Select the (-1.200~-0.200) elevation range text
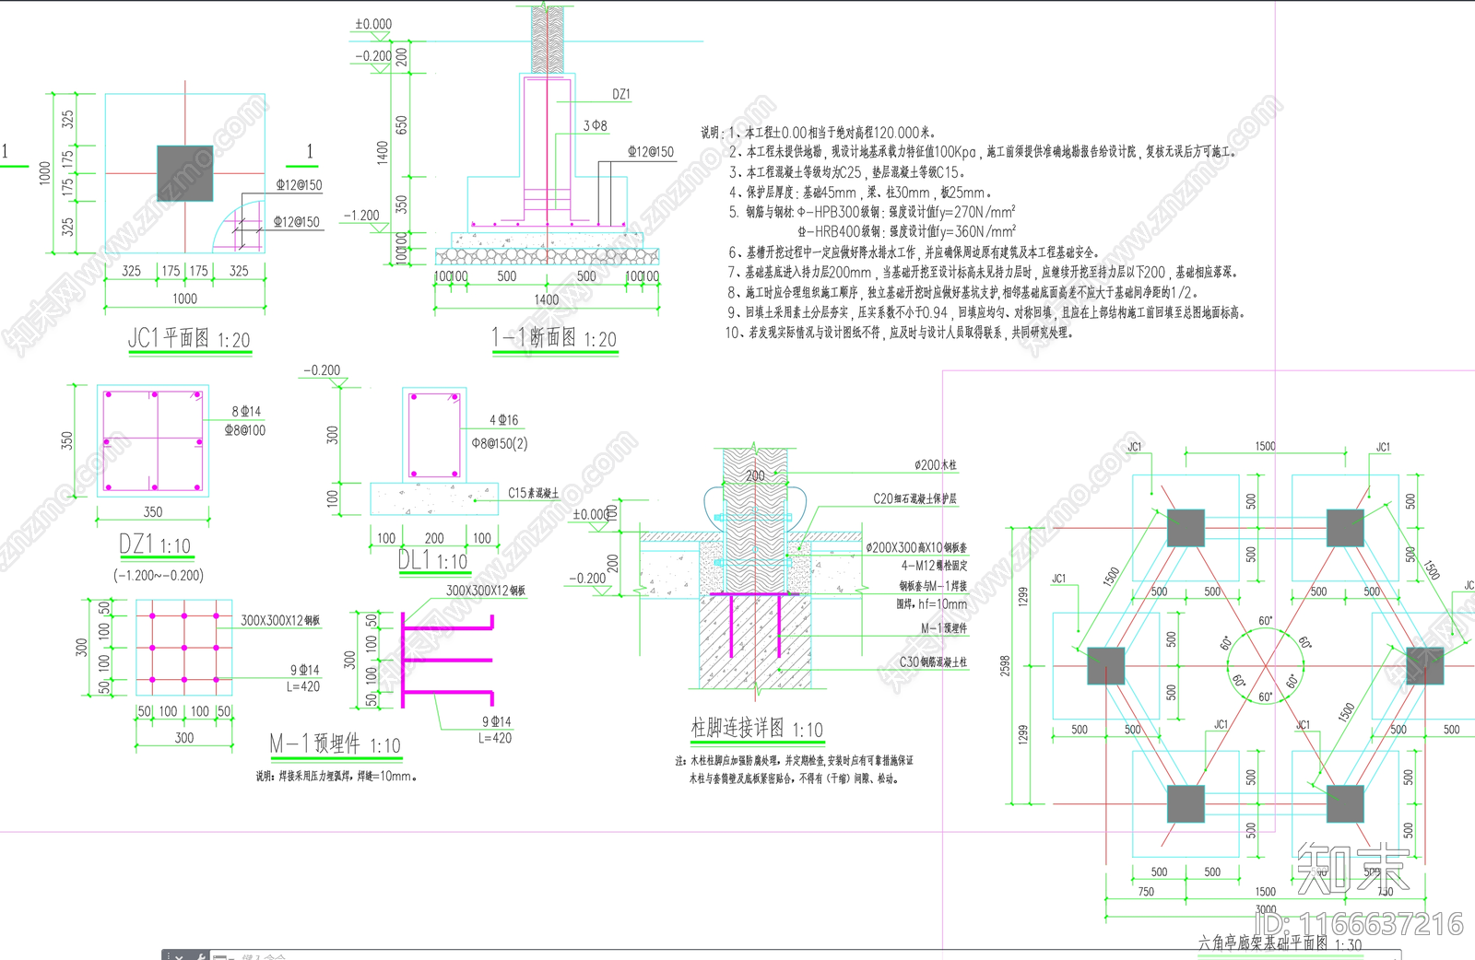 [x=159, y=575]
